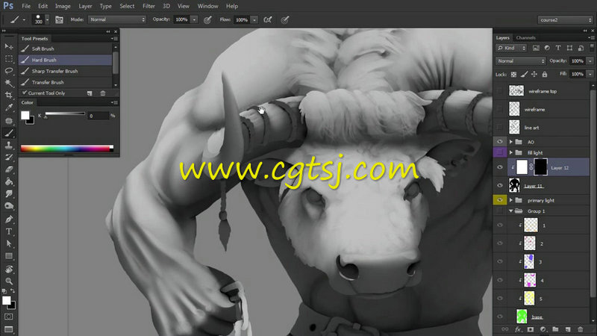Collapse Group 1
The image size is (597, 336).
(511, 211)
